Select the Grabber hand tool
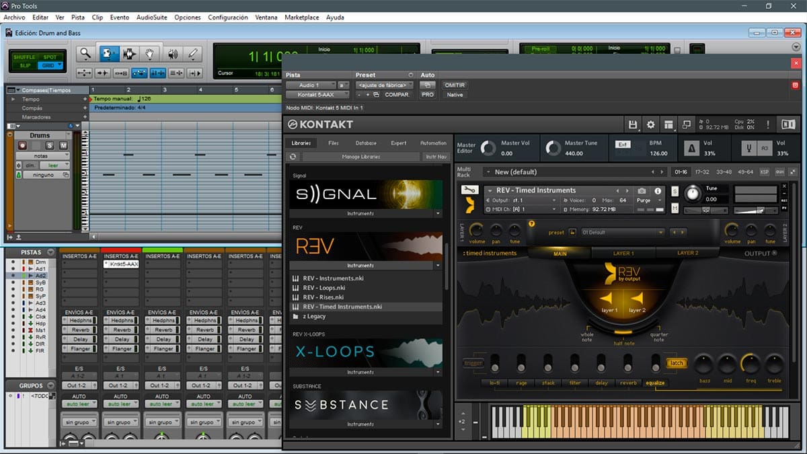Image resolution: width=807 pixels, height=454 pixels. pyautogui.click(x=151, y=54)
